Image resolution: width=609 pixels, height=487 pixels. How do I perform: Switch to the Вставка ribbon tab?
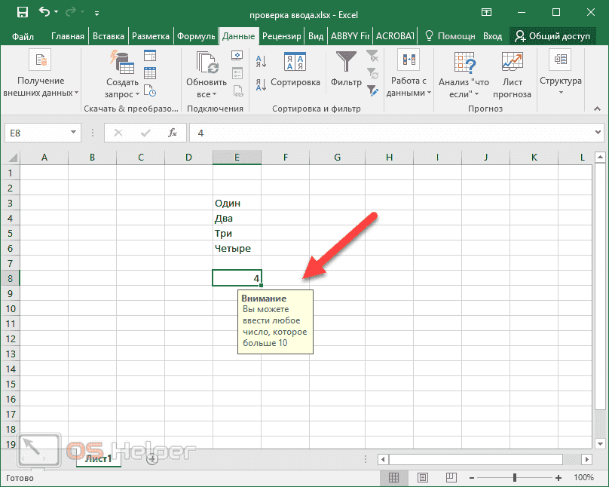point(109,36)
